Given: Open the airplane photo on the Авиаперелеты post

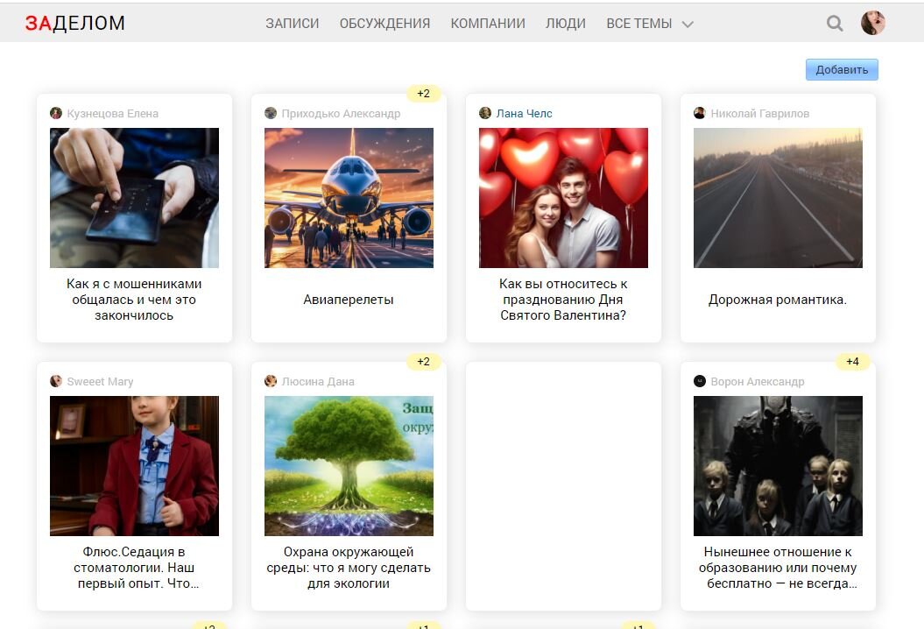Looking at the screenshot, I should point(348,197).
